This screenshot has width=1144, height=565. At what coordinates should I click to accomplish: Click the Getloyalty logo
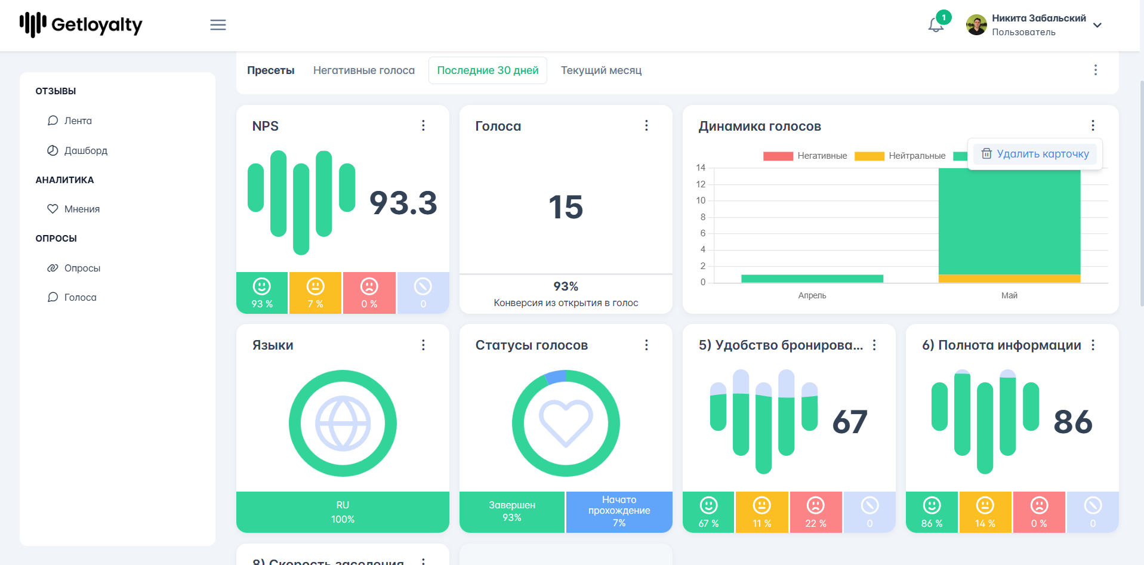[x=81, y=24]
